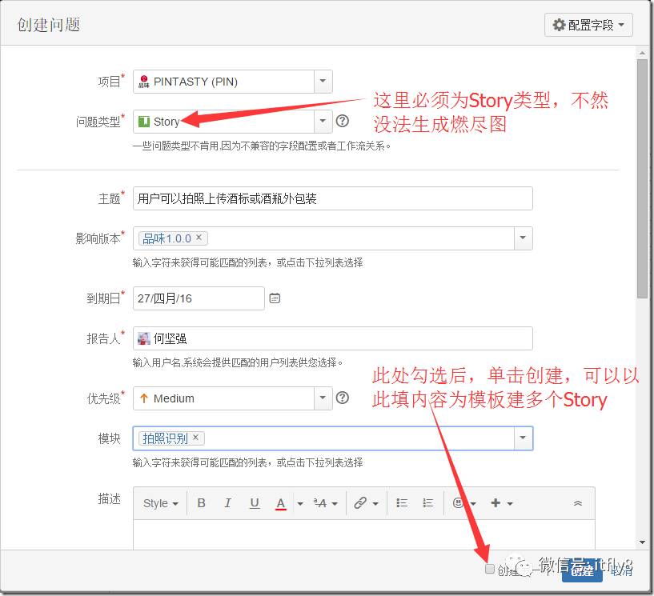The width and height of the screenshot is (654, 596).
Task: Apply the red text color button
Action: point(281,503)
